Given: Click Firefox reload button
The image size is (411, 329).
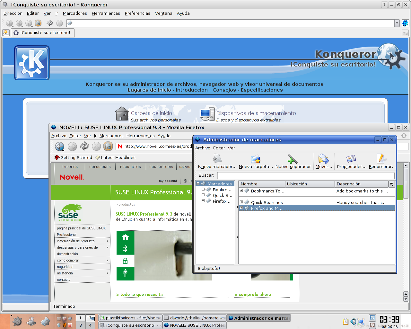Looking at the screenshot, I should pos(84,146).
